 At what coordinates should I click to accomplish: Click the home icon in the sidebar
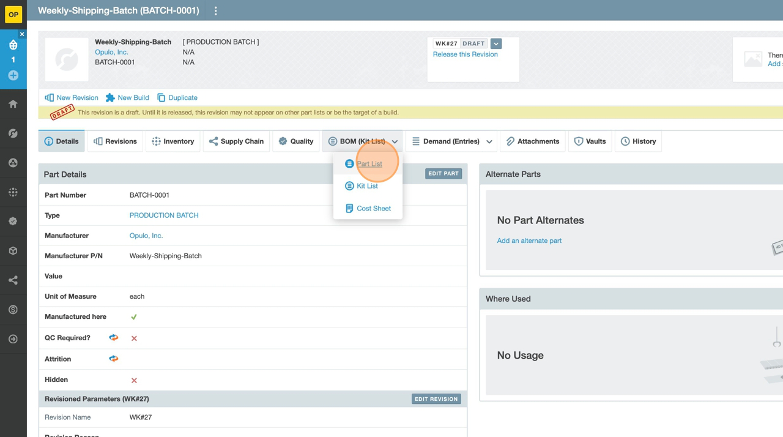(x=13, y=104)
